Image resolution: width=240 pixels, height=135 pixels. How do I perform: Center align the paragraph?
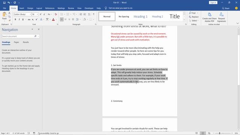66,19
